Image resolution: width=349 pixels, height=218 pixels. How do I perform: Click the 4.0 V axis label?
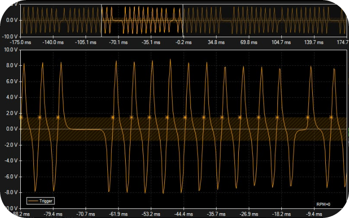(12, 97)
